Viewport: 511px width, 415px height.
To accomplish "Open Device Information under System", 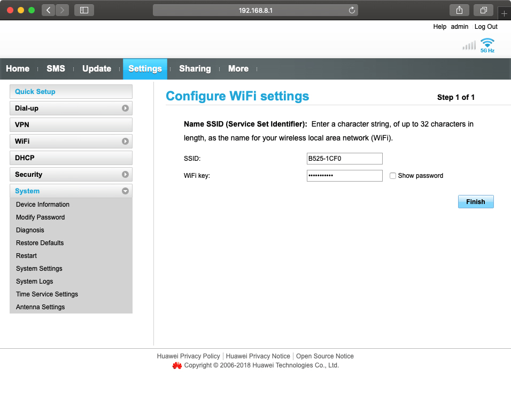I will [43, 205].
